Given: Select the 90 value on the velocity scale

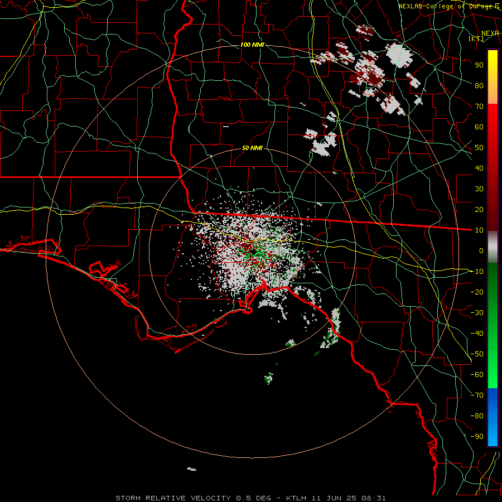Looking at the screenshot, I should pos(479,65).
